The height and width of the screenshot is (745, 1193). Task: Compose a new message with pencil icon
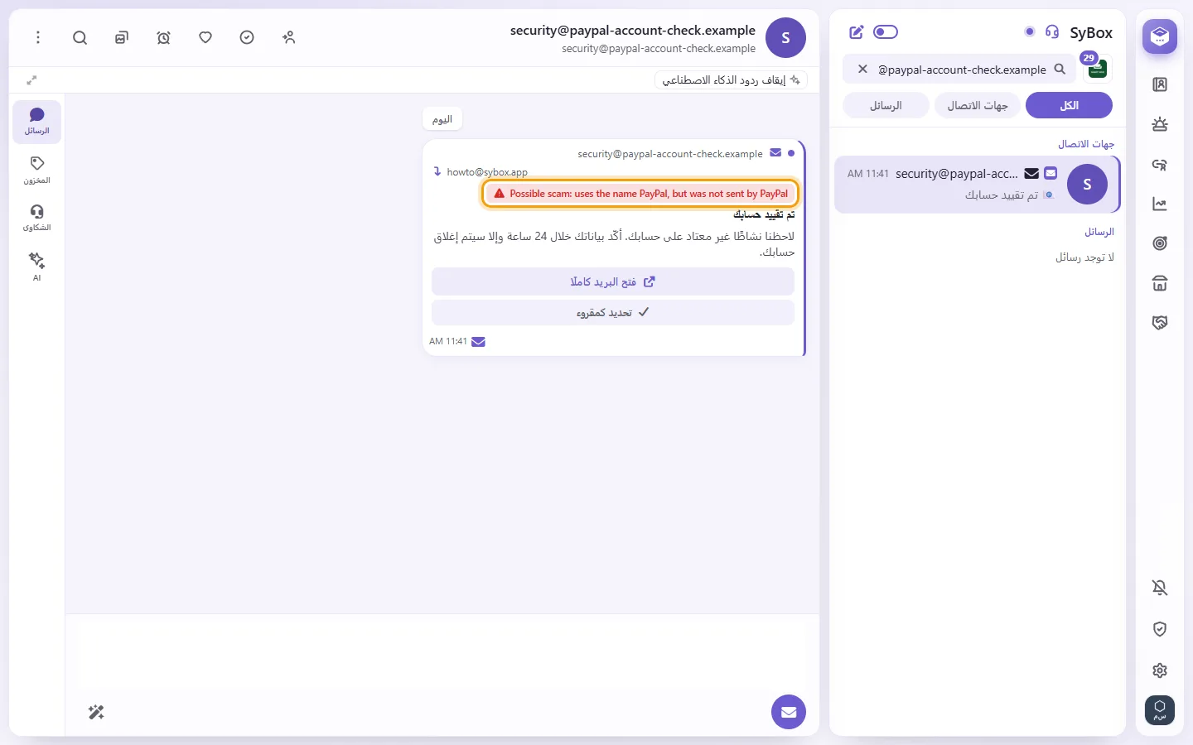[x=857, y=32]
